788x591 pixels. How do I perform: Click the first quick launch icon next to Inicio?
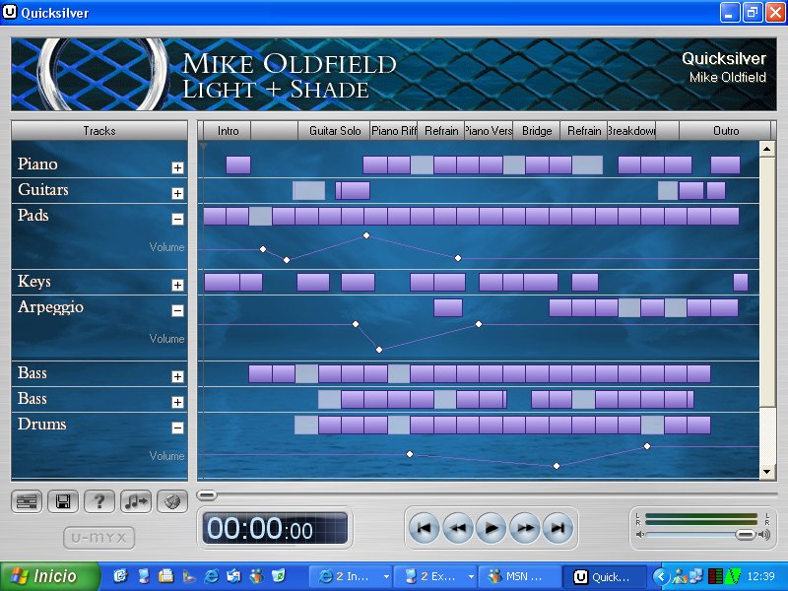coord(120,576)
